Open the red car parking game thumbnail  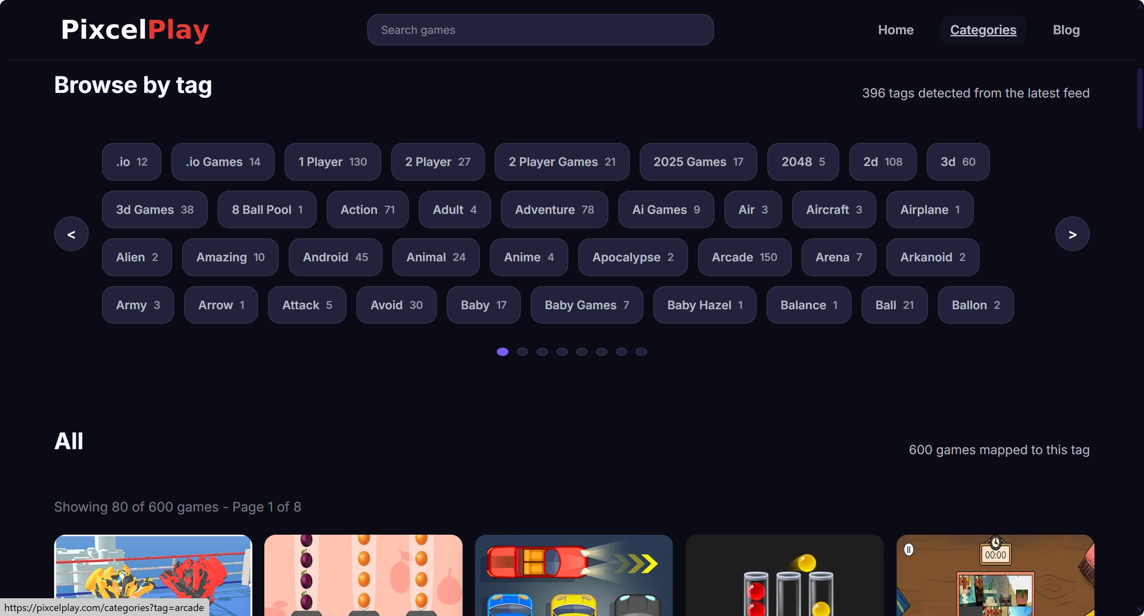point(573,575)
